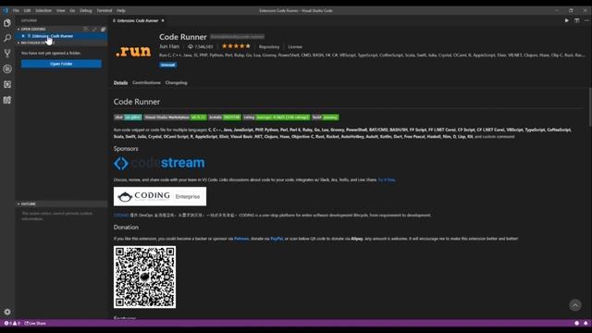Click errors and warnings count in status bar

tap(12, 323)
